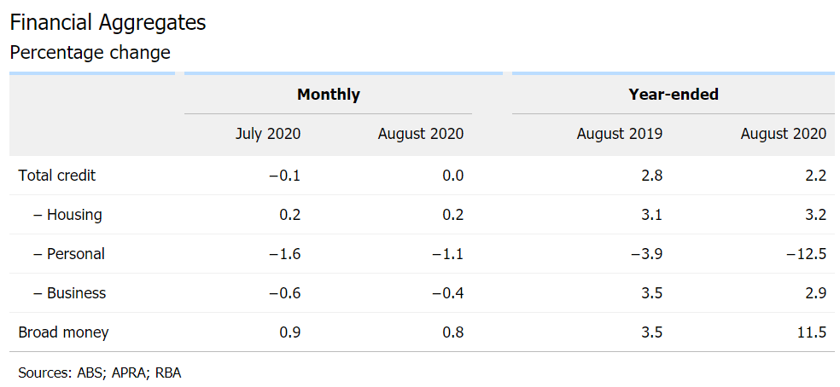Click the August 2019 column header

tap(619, 134)
